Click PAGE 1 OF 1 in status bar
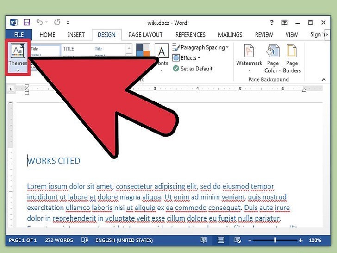 tap(23, 240)
